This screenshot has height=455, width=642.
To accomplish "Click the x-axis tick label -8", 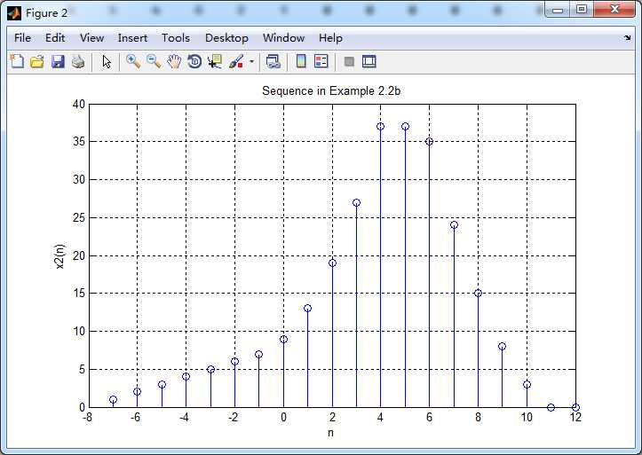I will click(x=87, y=418).
